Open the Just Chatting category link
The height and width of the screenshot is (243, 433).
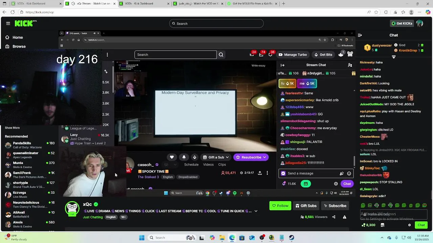(93, 217)
